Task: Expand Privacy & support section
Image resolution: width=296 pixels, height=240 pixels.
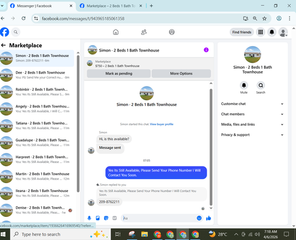Action: pos(252,135)
